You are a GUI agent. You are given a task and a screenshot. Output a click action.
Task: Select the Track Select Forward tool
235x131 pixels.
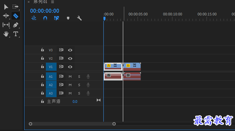tap(15, 7)
